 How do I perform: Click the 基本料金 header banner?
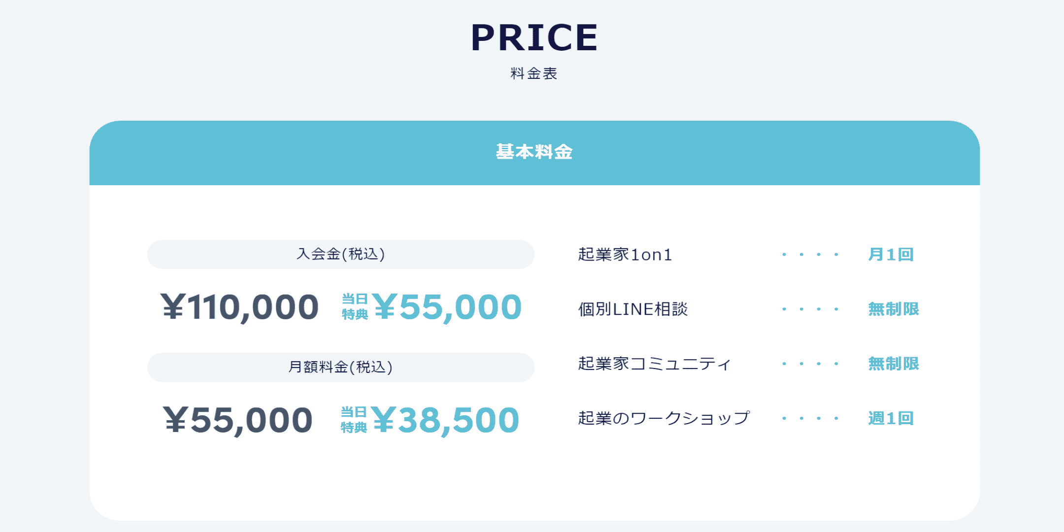(x=534, y=153)
